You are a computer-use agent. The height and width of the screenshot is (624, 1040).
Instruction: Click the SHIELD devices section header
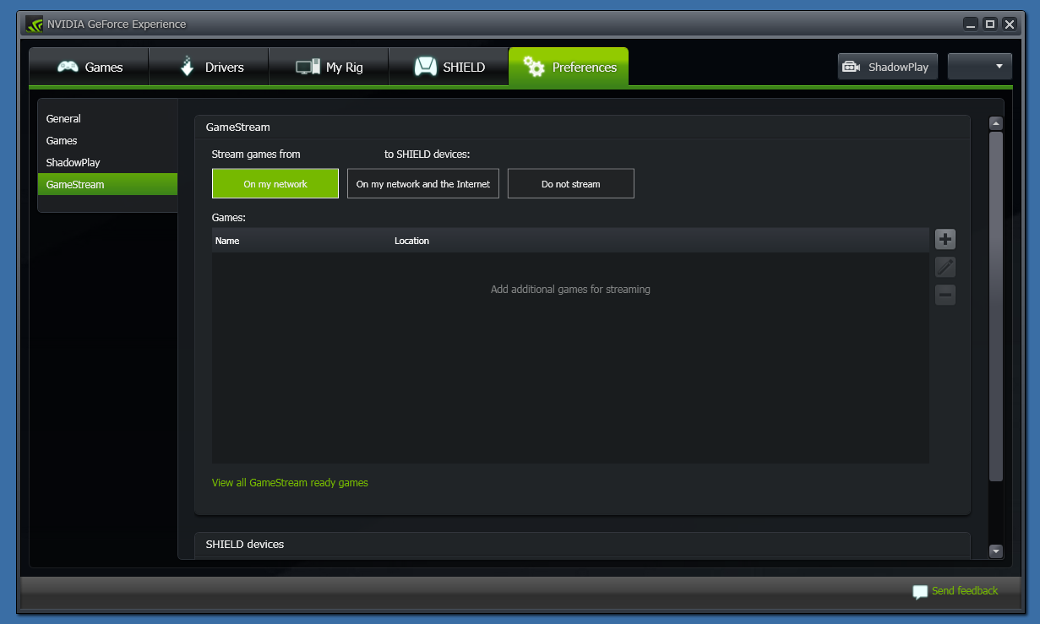pyautogui.click(x=582, y=545)
